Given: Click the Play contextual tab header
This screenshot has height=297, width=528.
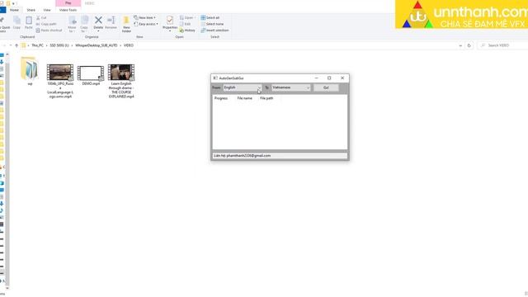Looking at the screenshot, I should 68,3.
